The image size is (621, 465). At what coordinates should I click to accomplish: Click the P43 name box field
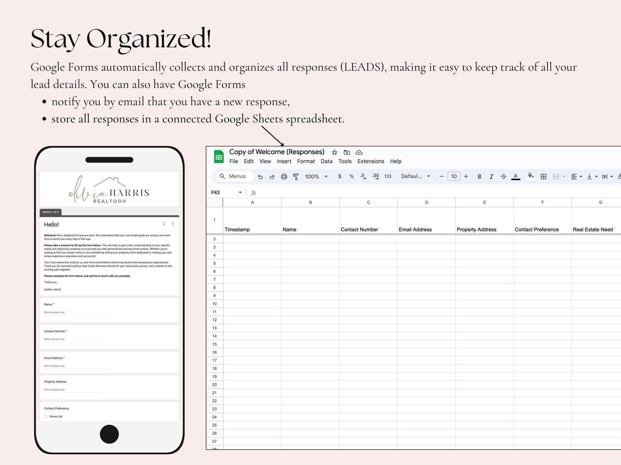click(226, 192)
